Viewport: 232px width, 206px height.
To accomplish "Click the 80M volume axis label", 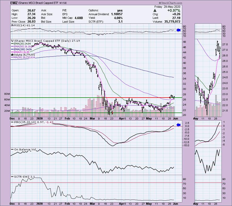I will [x=7, y=94].
